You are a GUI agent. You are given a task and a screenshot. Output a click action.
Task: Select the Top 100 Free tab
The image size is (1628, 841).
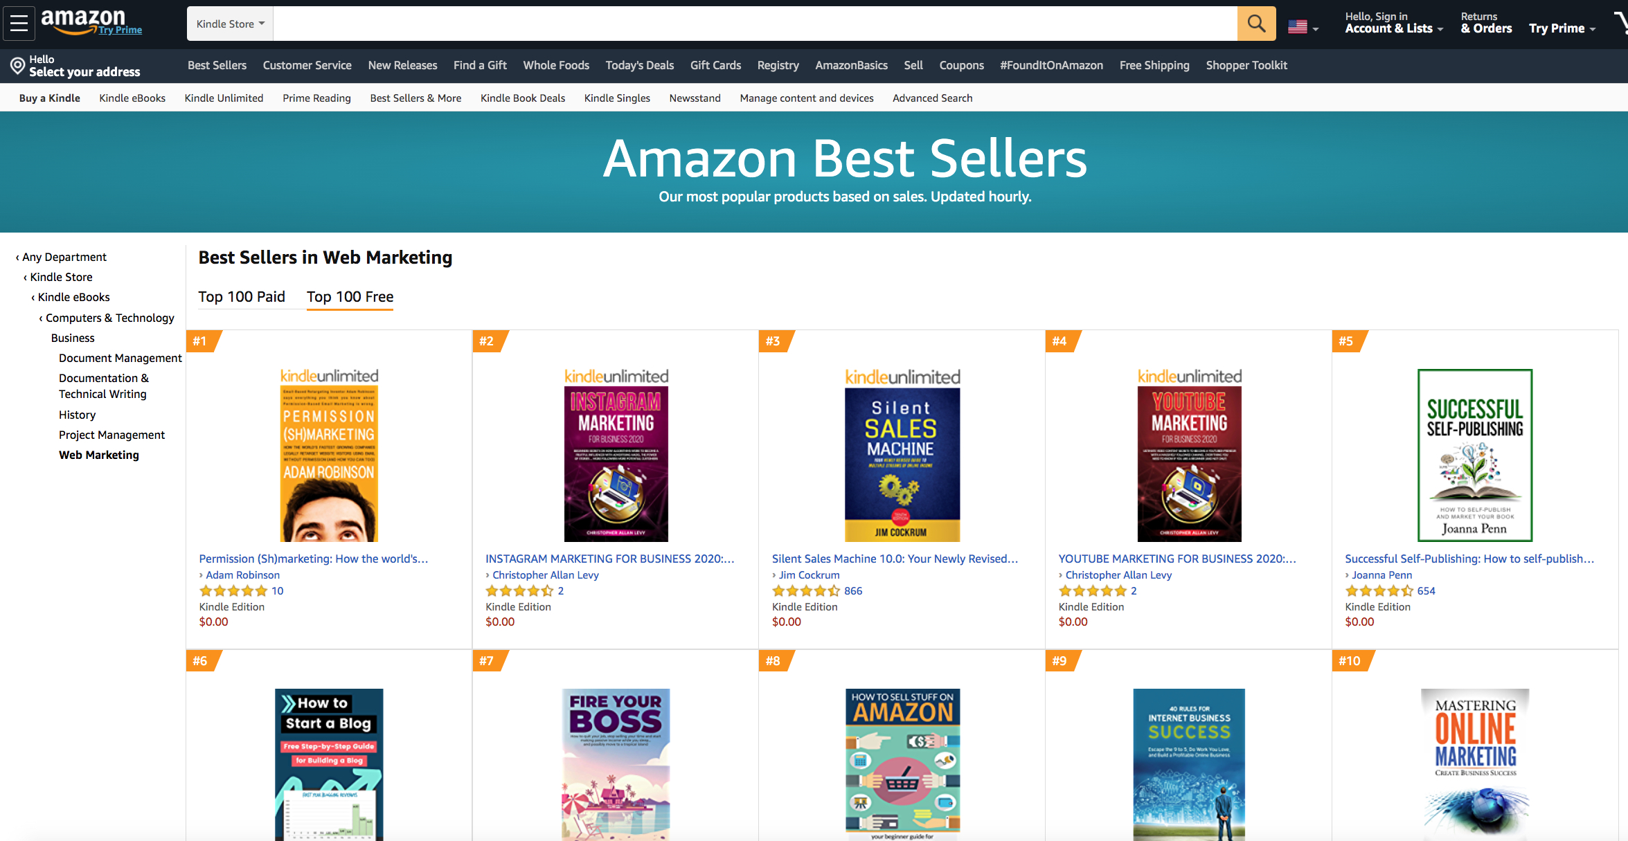click(350, 296)
